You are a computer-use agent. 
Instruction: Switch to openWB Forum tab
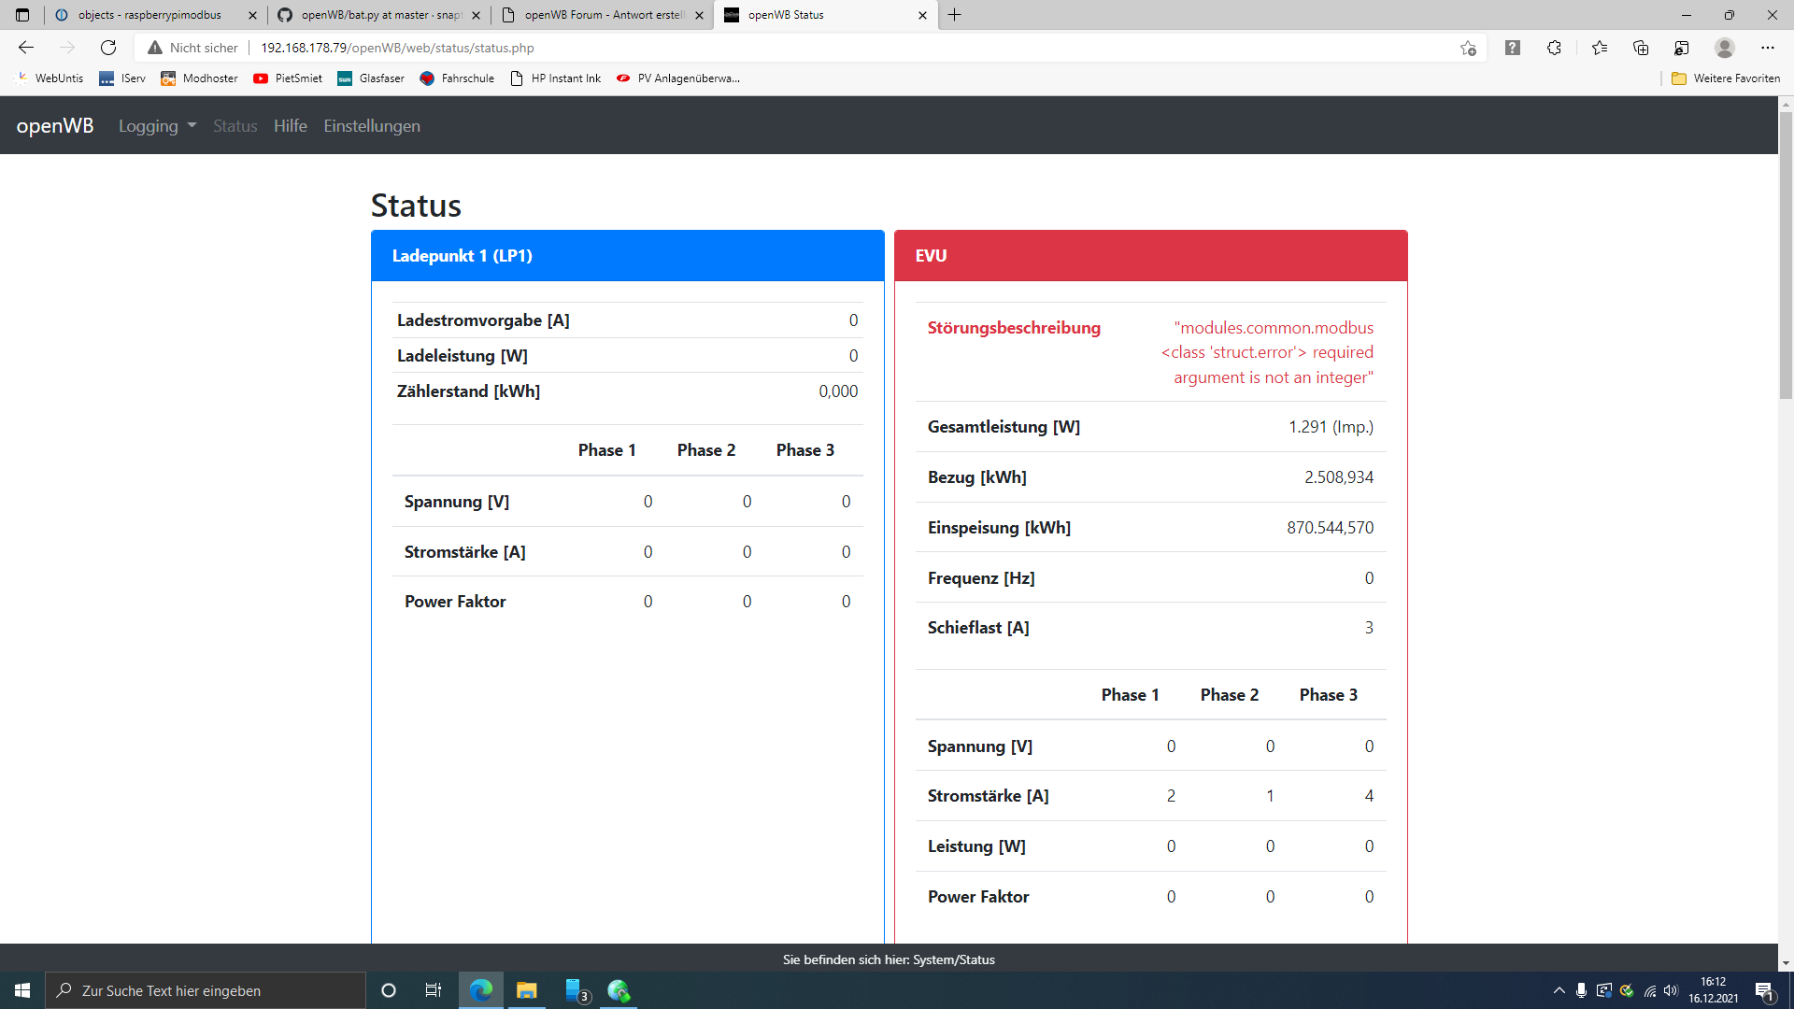(x=604, y=15)
